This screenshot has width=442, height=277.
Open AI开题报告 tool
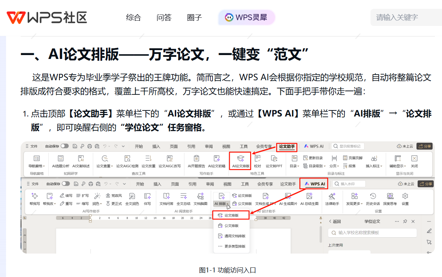click(196, 161)
